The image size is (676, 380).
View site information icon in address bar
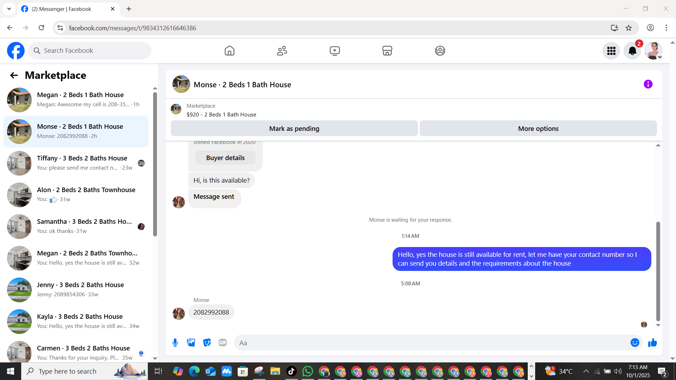pos(61,28)
